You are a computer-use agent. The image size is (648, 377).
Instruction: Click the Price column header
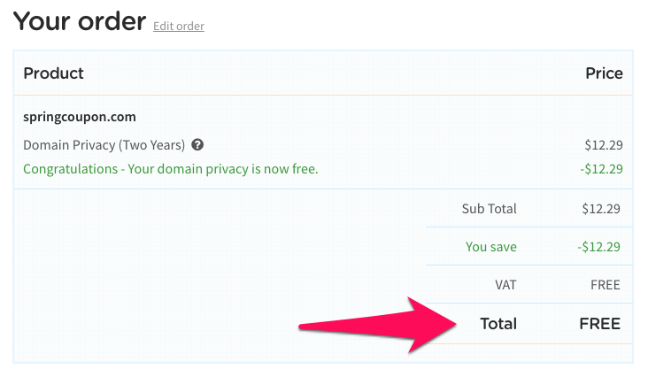click(604, 73)
